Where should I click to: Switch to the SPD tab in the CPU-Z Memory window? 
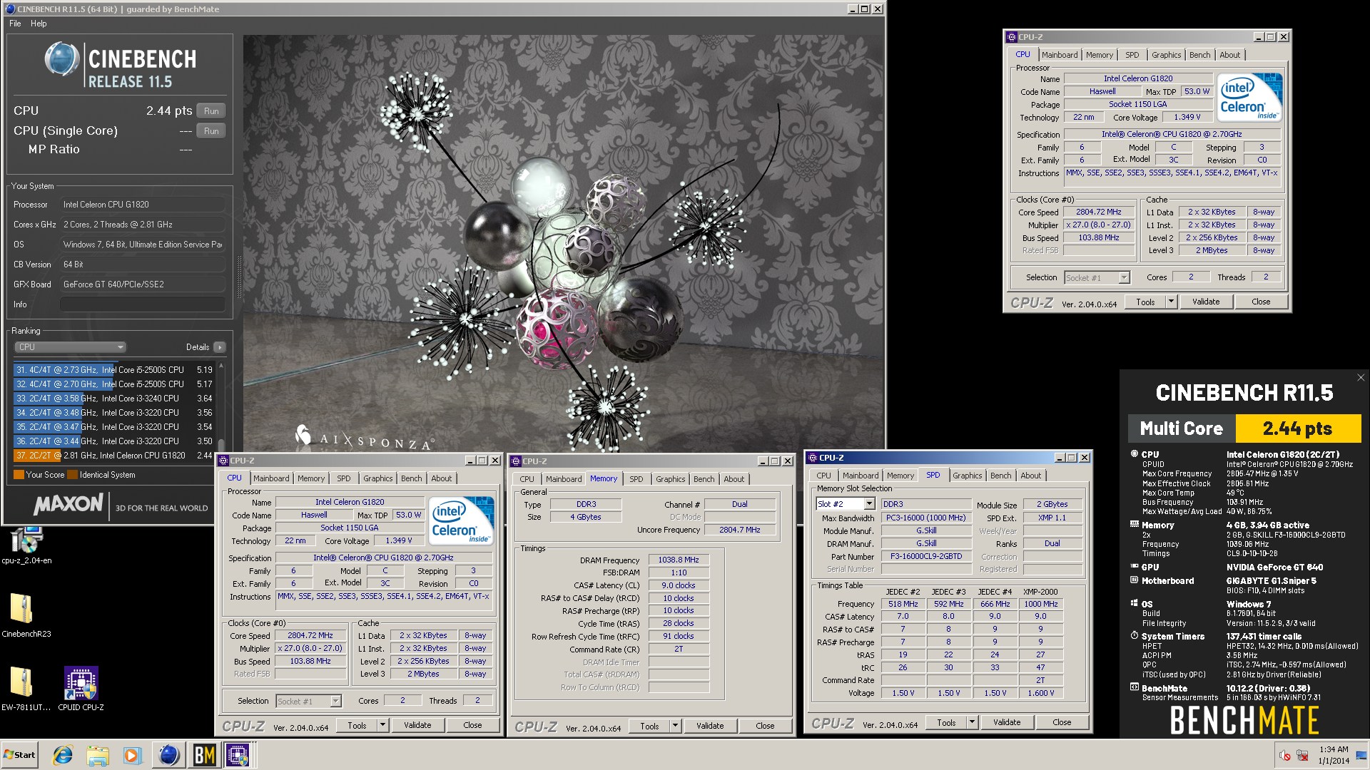coord(636,479)
